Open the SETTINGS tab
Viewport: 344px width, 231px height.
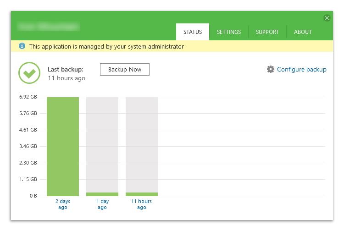(229, 32)
